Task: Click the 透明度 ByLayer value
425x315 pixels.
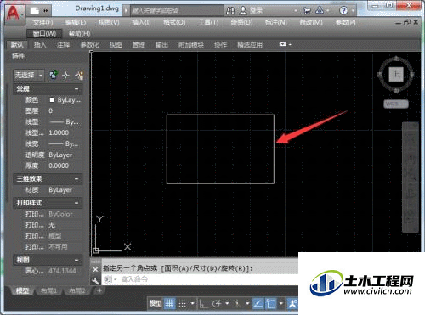Action: click(x=60, y=155)
